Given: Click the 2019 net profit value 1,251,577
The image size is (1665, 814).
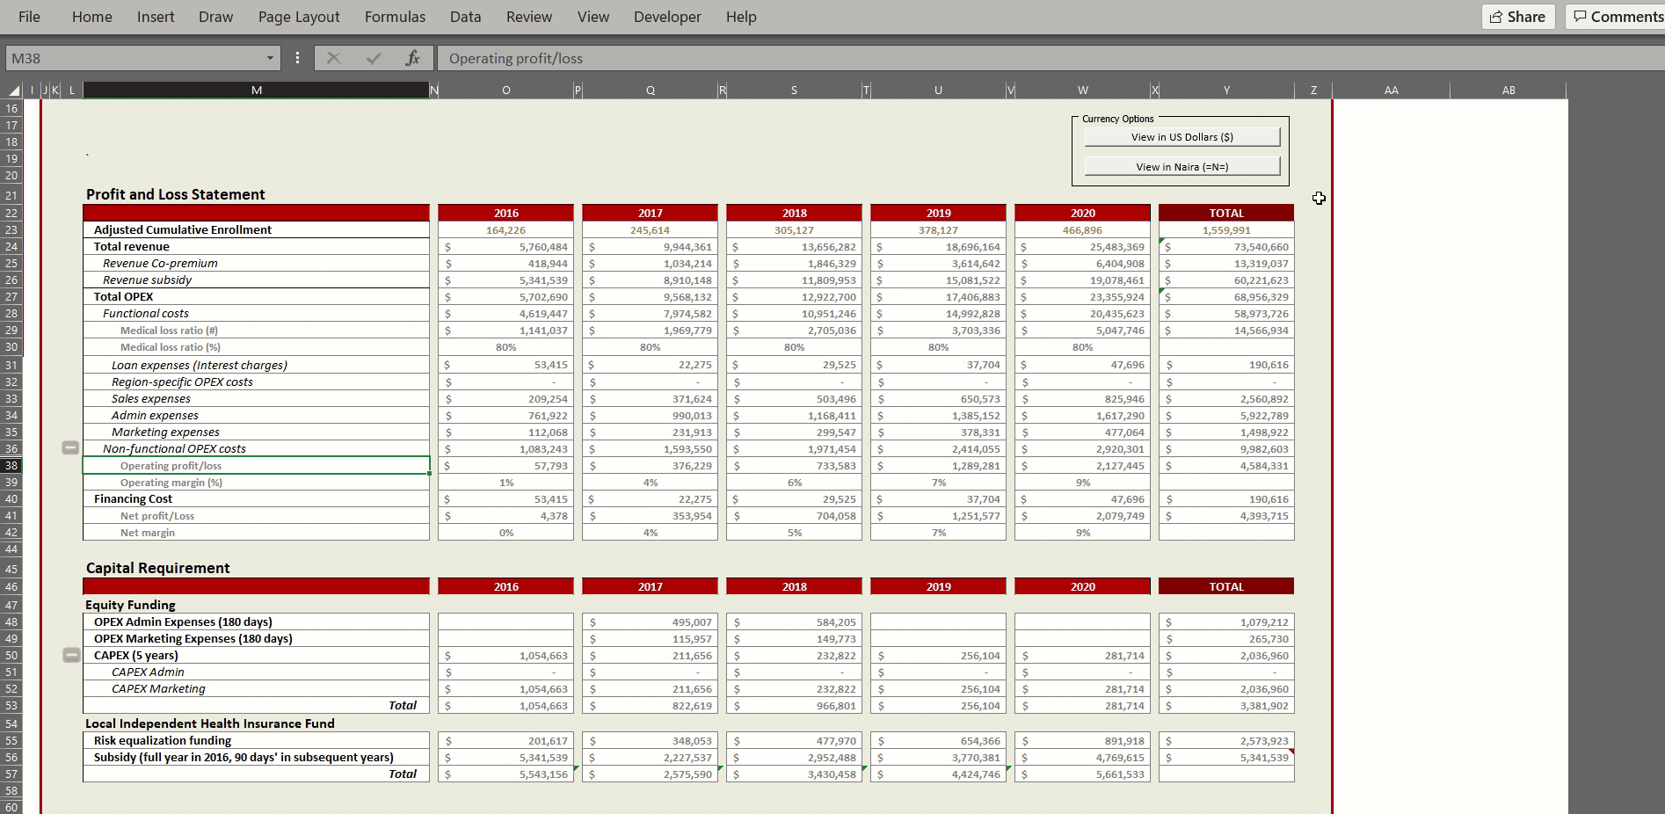Looking at the screenshot, I should point(938,516).
